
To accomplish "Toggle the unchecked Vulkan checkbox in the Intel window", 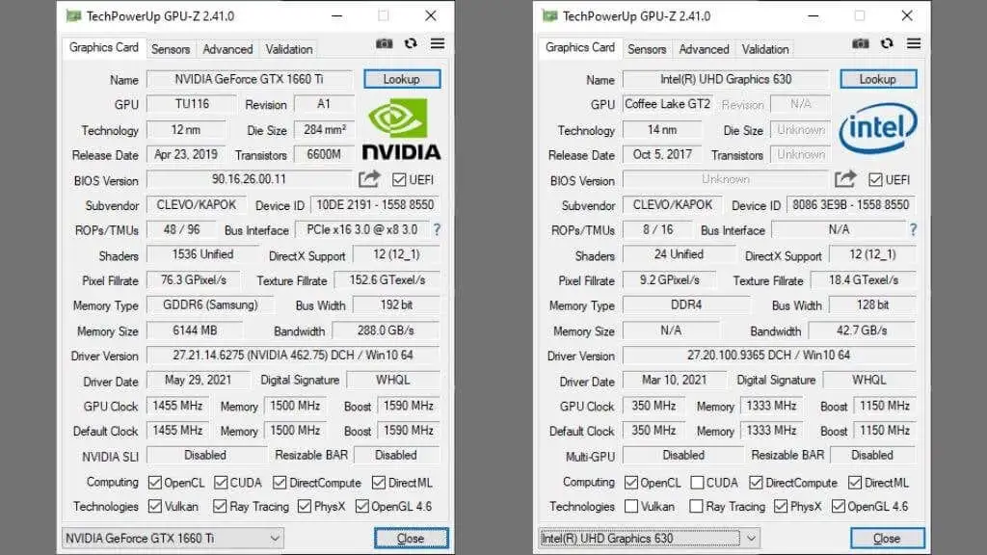I will click(x=631, y=507).
